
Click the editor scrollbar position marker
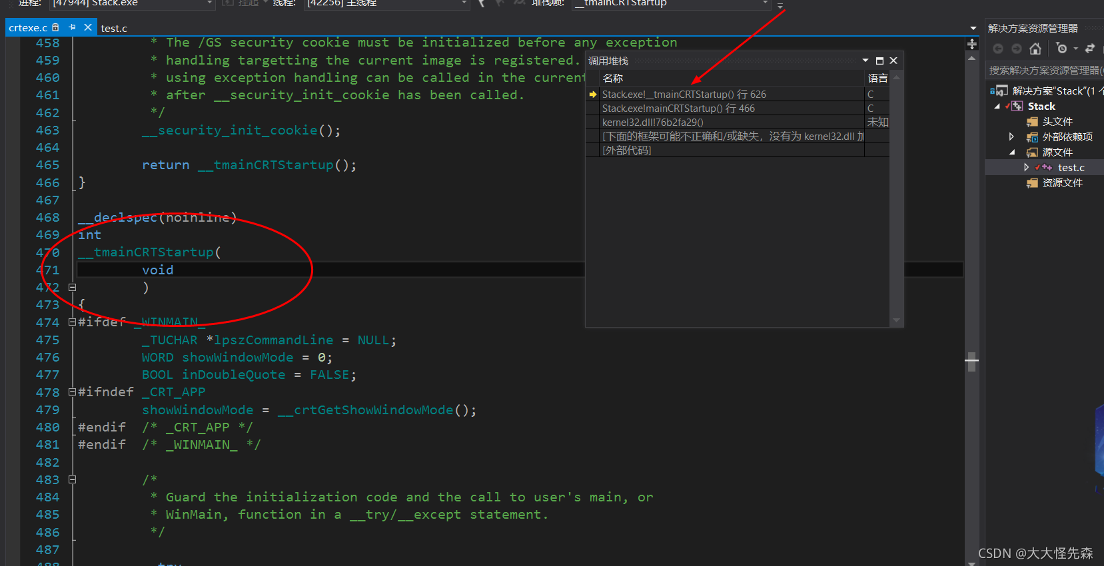coord(972,361)
